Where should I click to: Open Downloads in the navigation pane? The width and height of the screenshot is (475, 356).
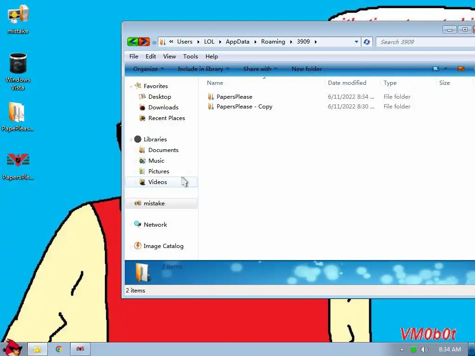tap(163, 108)
